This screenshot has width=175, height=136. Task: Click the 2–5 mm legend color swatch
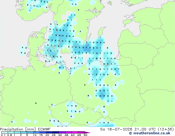click(x=24, y=132)
